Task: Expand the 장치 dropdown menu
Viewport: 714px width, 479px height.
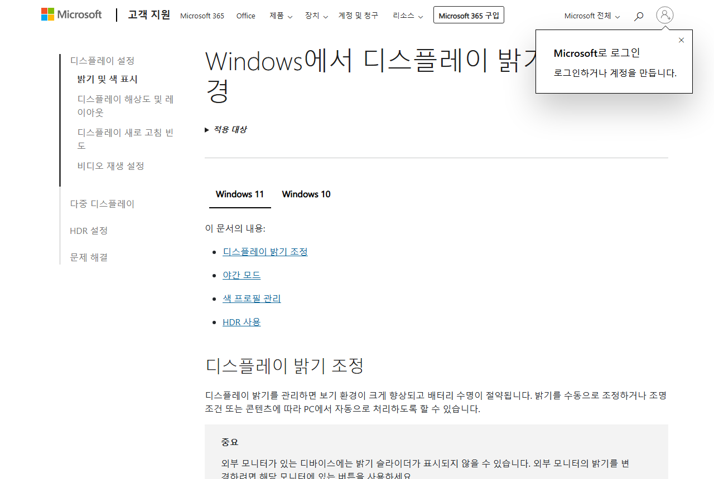Action: (x=316, y=16)
